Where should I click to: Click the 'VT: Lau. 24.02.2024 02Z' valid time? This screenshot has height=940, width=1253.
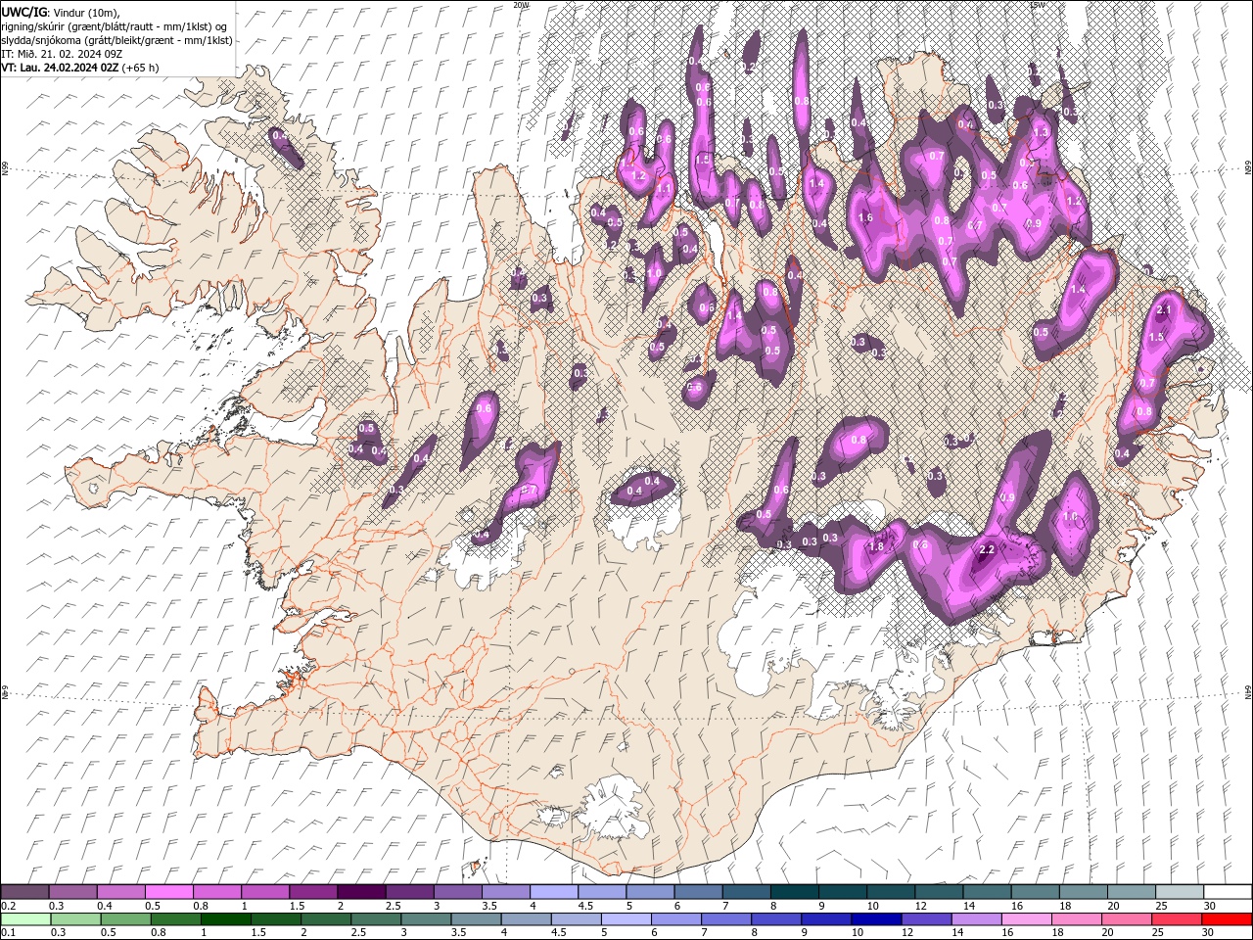pos(60,68)
